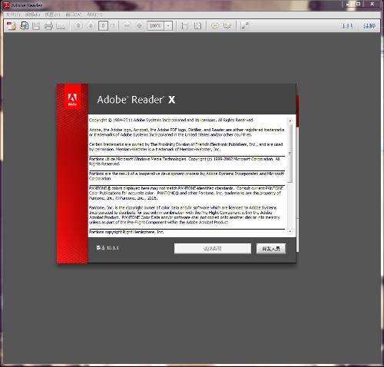Viewport: 384px width, 367px height.
Task: Open the 窗口 (Window) menu
Action: pos(74,15)
